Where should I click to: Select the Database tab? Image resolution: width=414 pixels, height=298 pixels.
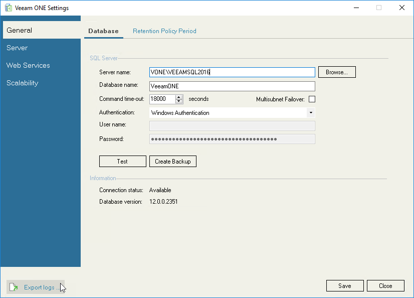[103, 31]
